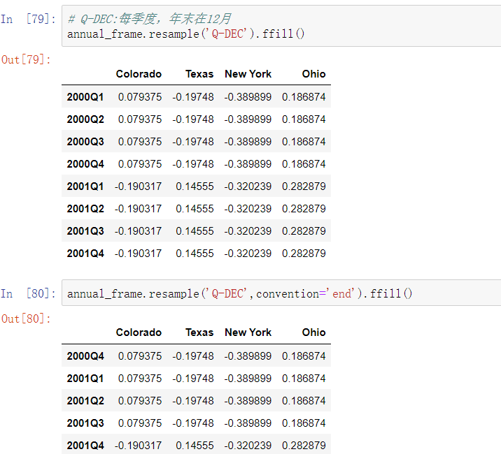This screenshot has height=454, width=501.
Task: Select row label 2000Q4 in Out[79] table
Action: click(85, 164)
